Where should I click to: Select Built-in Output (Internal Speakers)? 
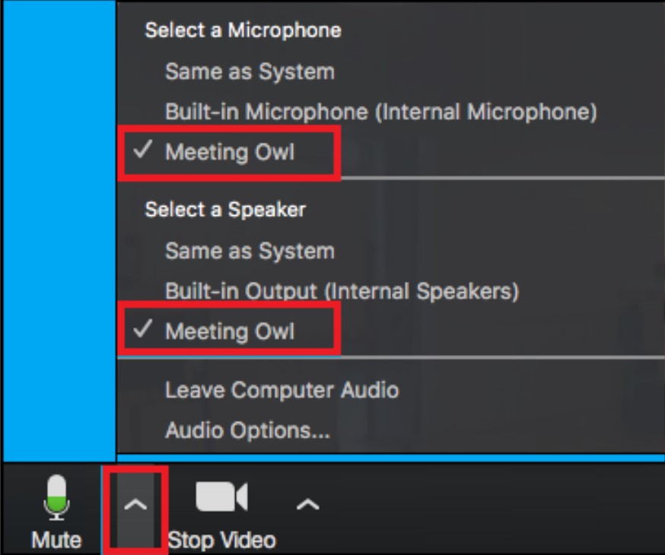pyautogui.click(x=342, y=291)
